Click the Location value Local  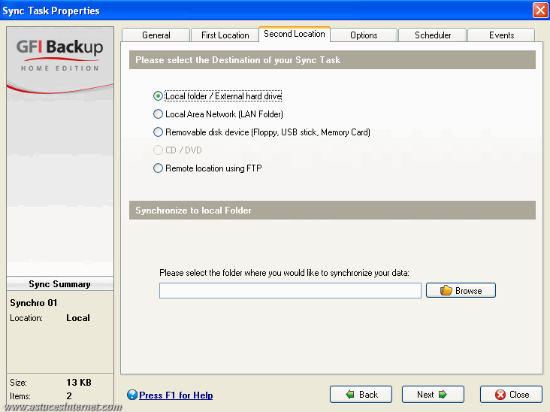pyautogui.click(x=78, y=318)
